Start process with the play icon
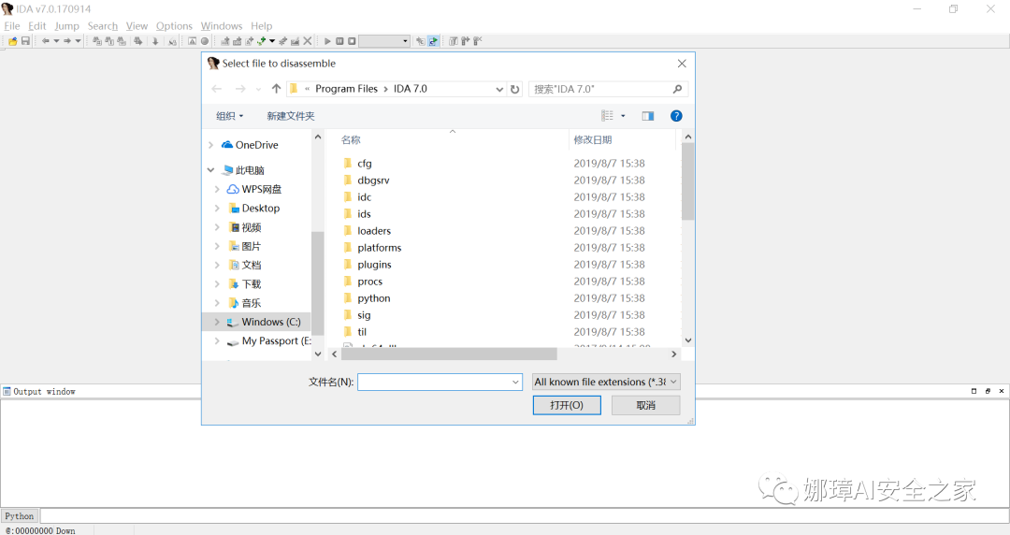Image resolution: width=1010 pixels, height=535 pixels. click(x=327, y=41)
